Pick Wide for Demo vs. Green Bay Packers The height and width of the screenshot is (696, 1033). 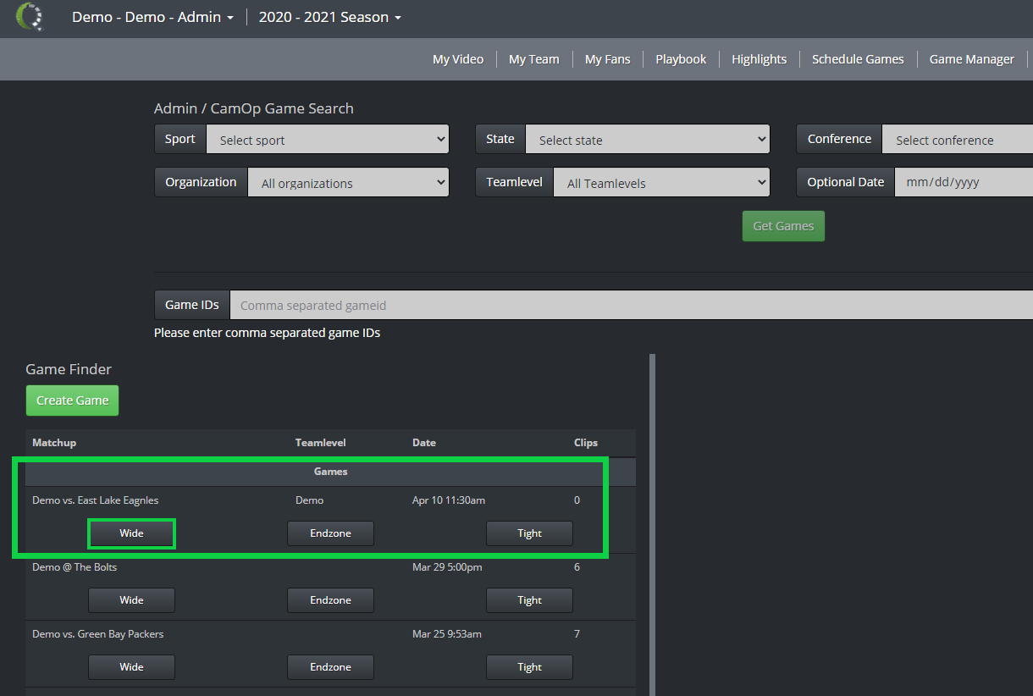pyautogui.click(x=131, y=667)
